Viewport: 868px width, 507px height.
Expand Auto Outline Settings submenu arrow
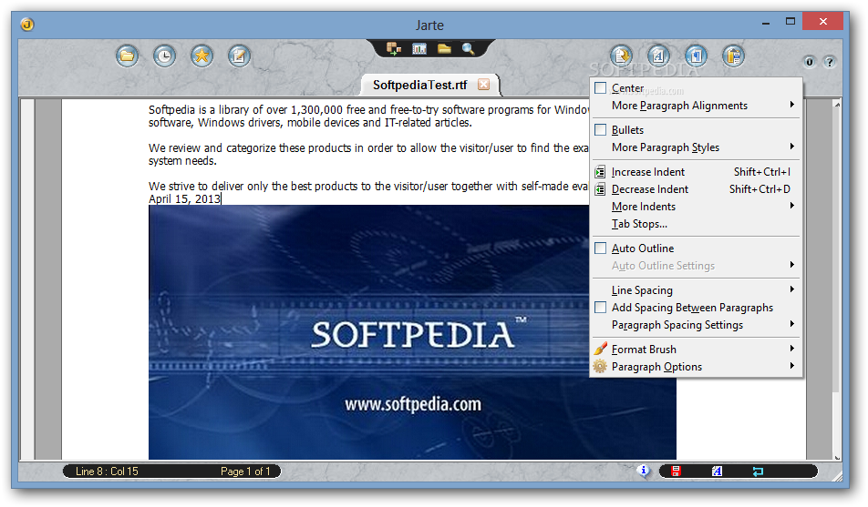click(x=792, y=265)
